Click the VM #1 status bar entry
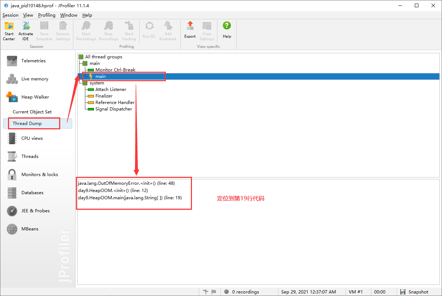Viewport: 442px width, 296px height. coord(356,292)
